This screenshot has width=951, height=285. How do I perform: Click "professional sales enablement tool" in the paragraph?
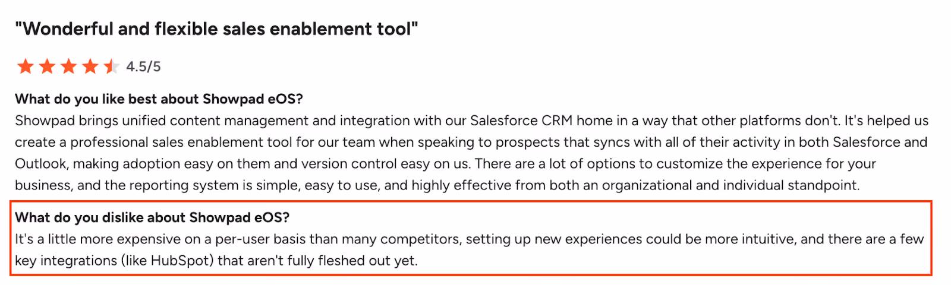[181, 142]
